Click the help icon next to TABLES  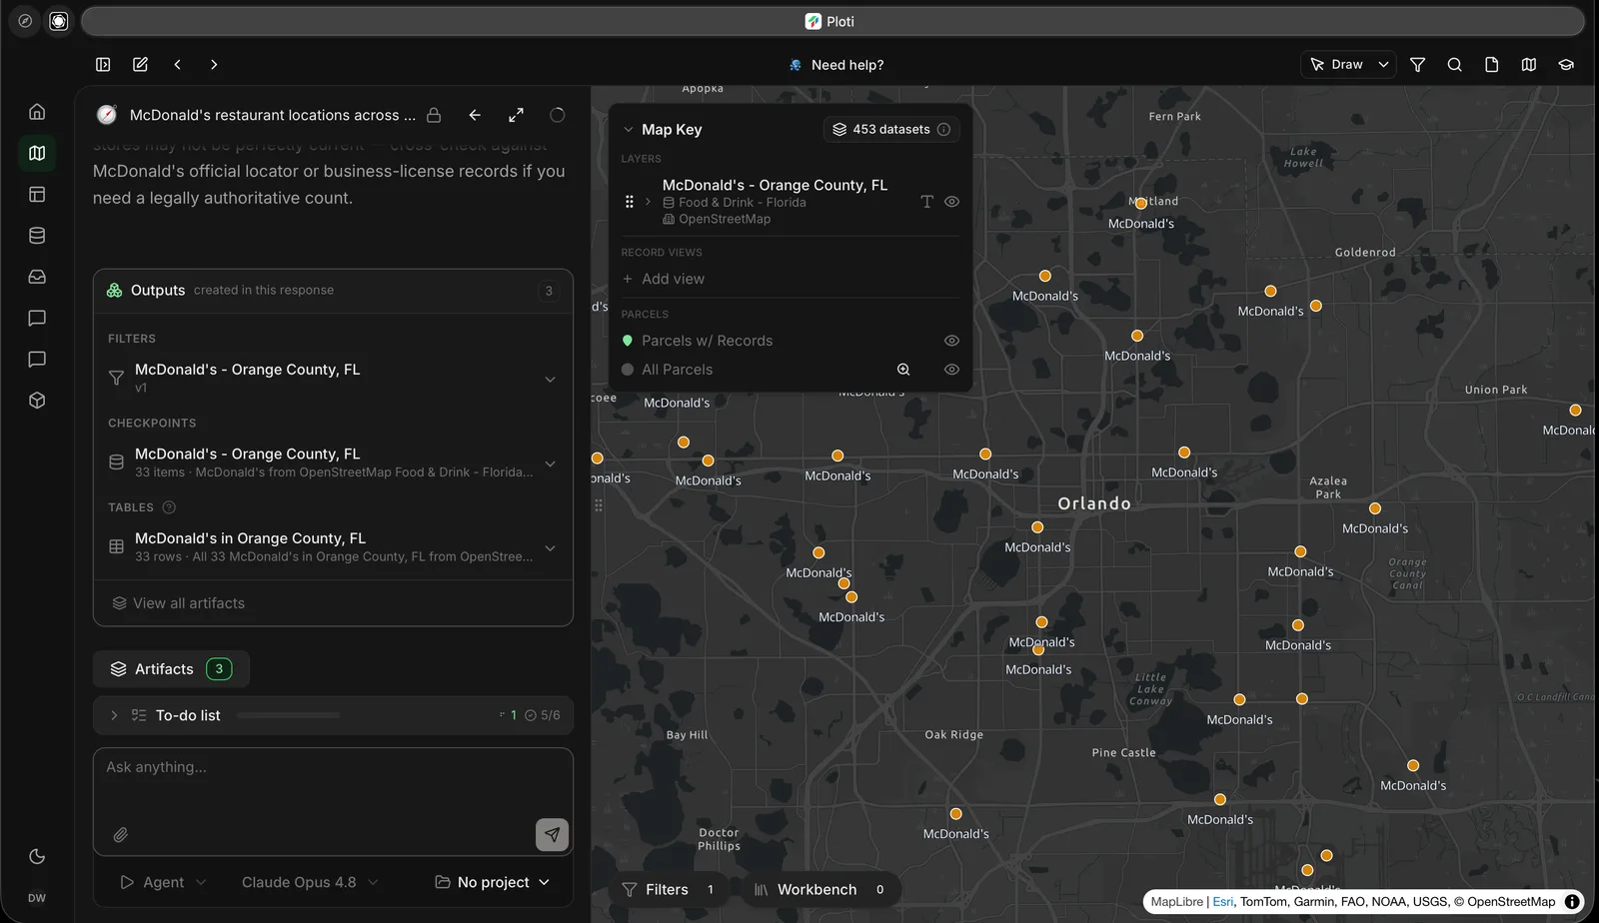click(x=169, y=507)
